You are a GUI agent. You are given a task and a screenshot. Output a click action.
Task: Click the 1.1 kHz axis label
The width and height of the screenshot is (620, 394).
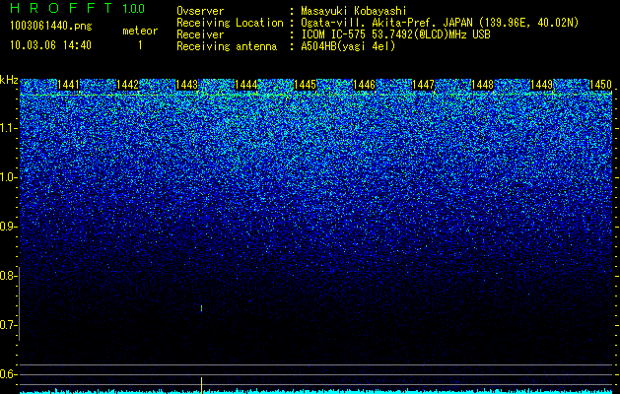9,128
